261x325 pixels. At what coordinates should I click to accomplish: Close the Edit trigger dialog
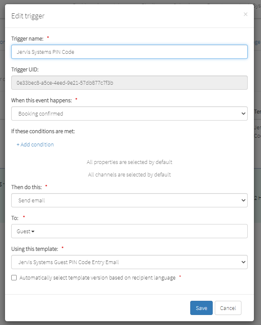(245, 14)
